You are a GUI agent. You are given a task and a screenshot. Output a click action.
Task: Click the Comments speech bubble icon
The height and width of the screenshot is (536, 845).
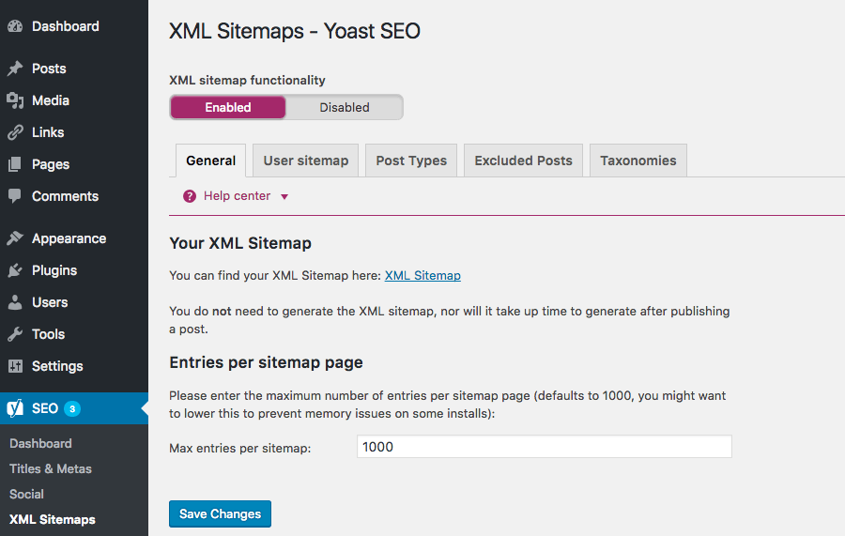click(15, 196)
